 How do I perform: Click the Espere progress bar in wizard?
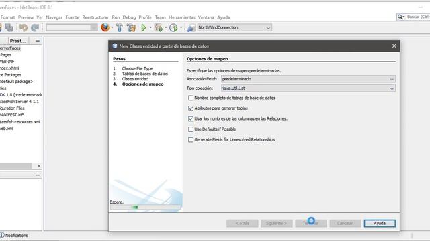(x=145, y=207)
